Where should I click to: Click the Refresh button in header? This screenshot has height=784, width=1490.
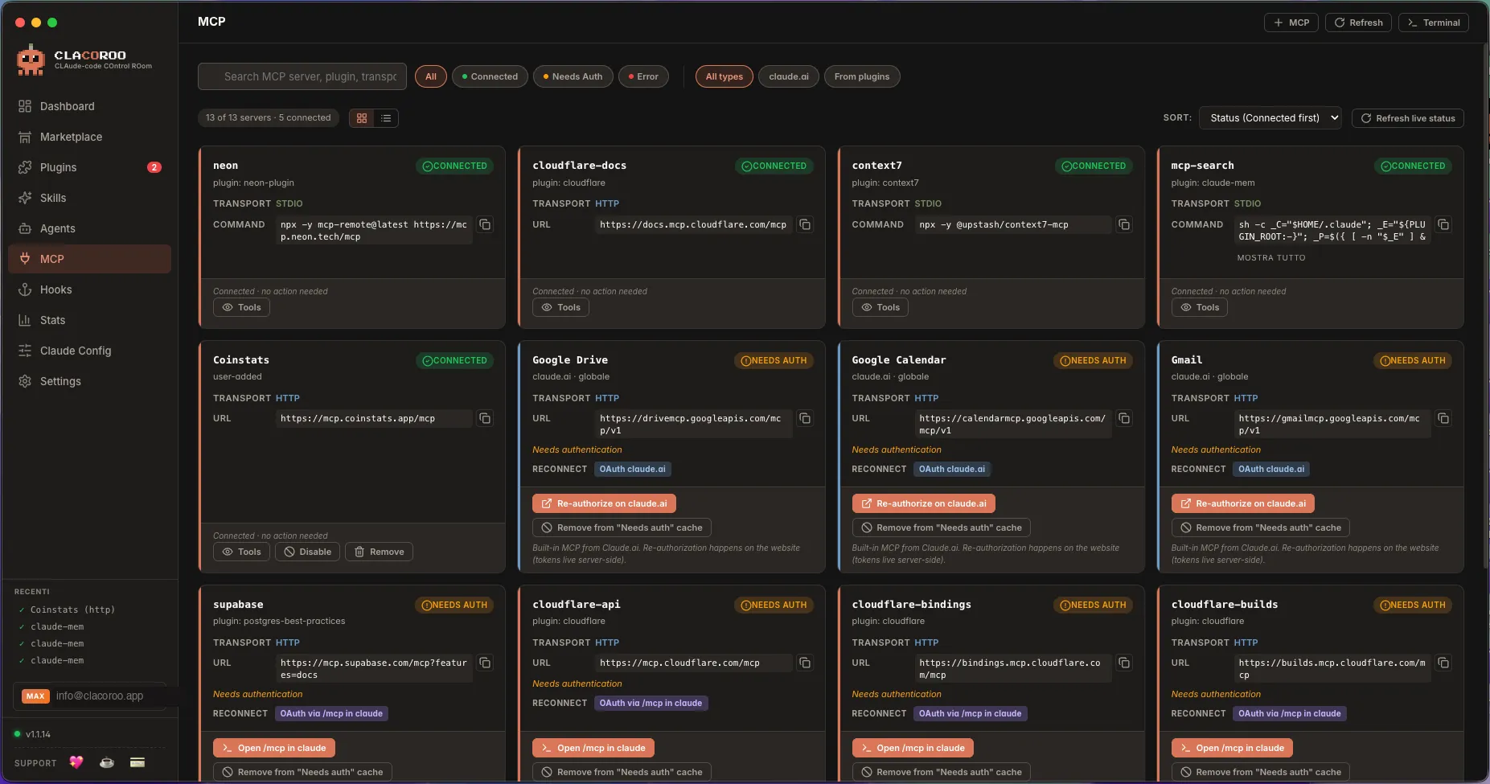(1359, 23)
